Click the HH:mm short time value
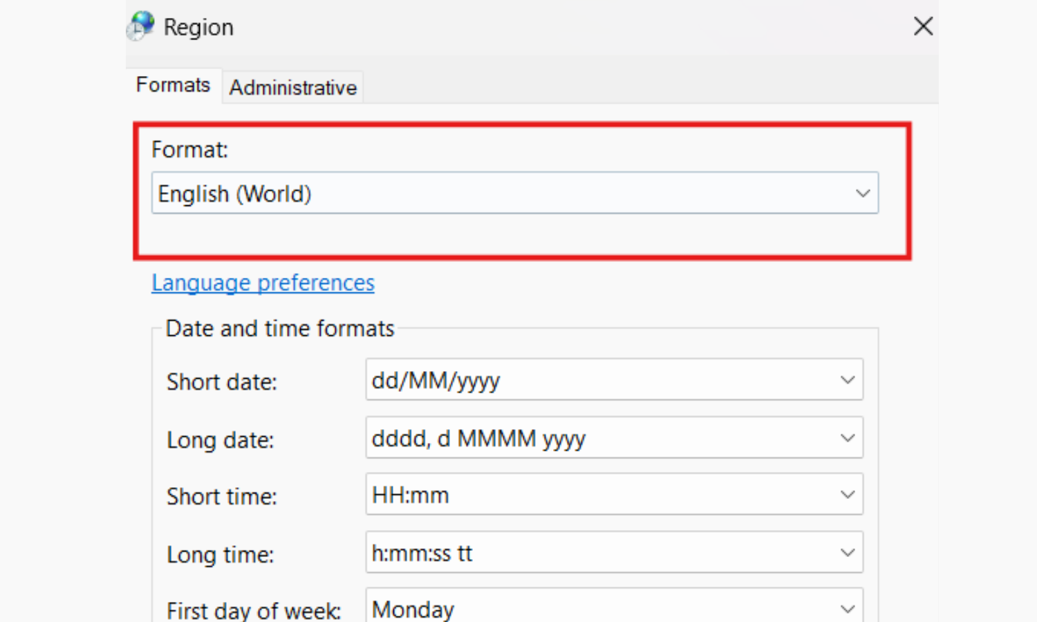The width and height of the screenshot is (1037, 622). [411, 495]
